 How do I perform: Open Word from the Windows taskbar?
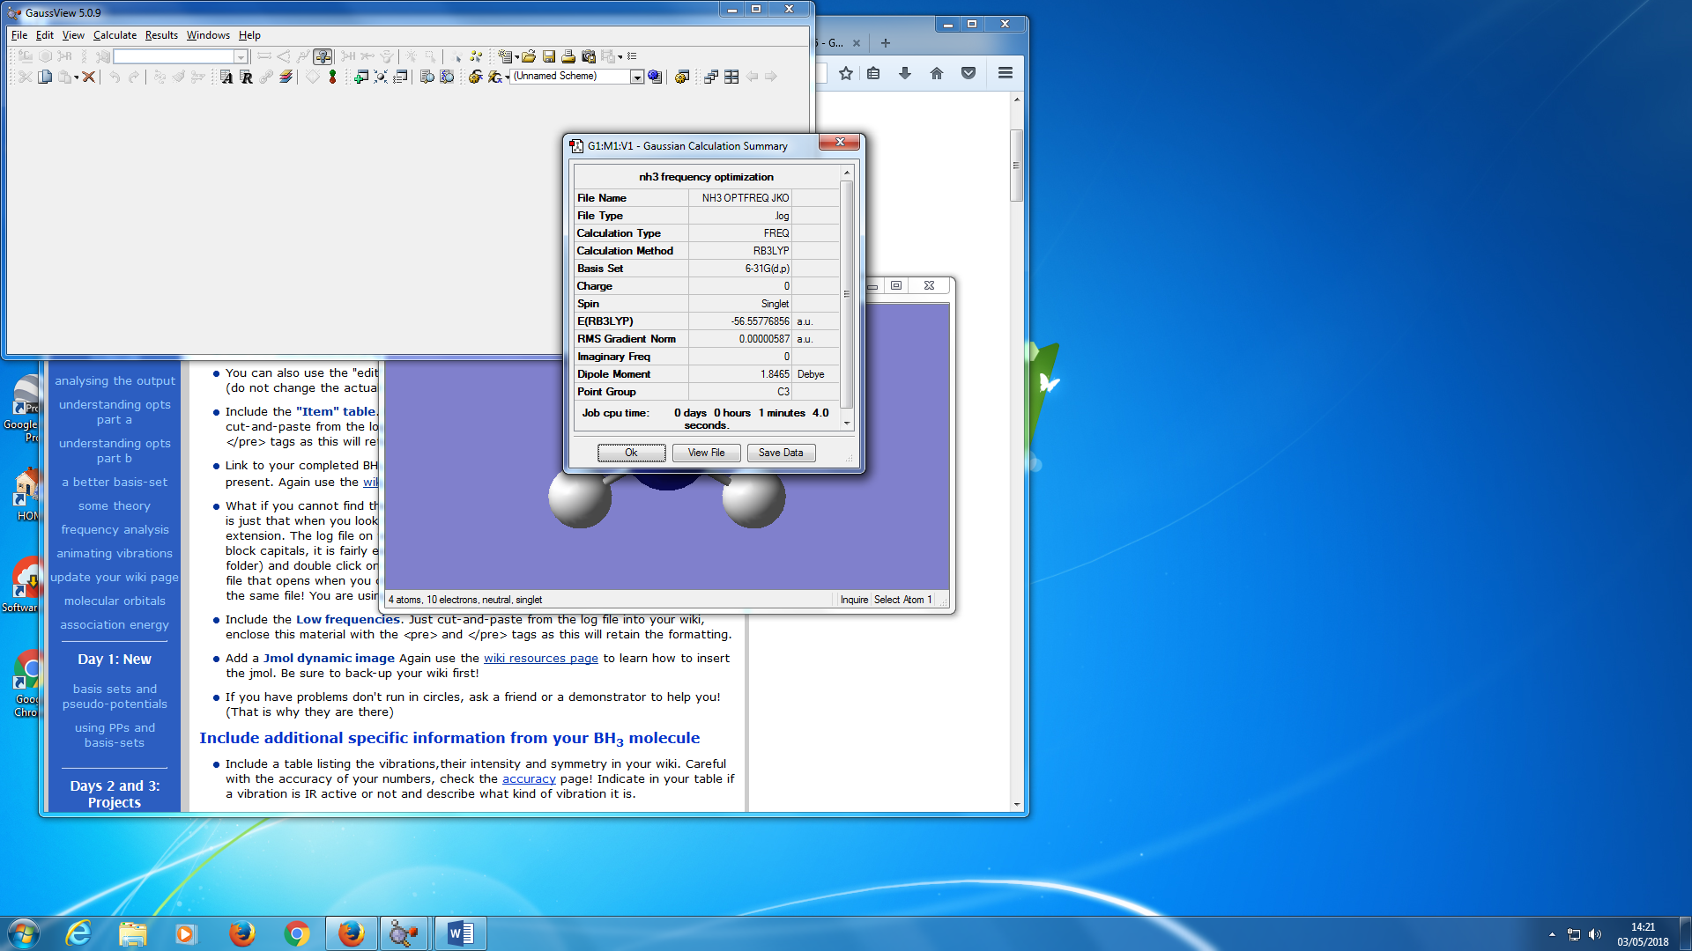tap(459, 933)
